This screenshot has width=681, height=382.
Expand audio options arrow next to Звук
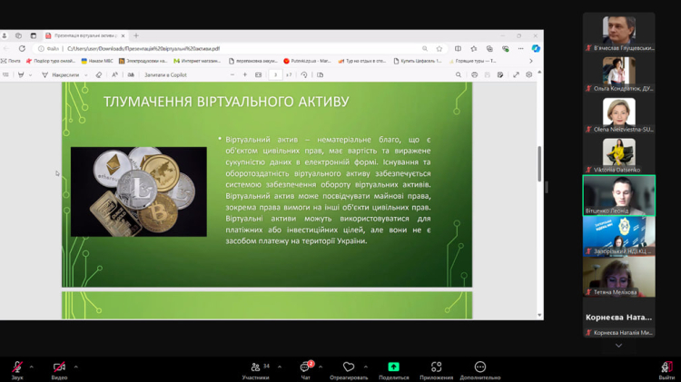[x=32, y=367]
